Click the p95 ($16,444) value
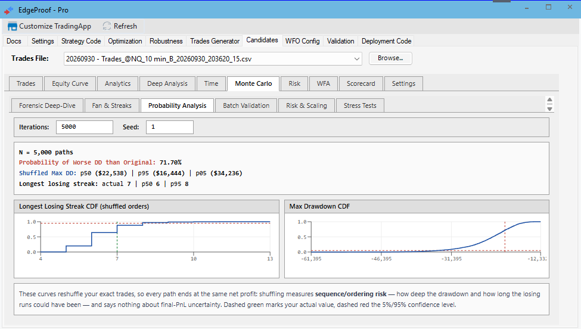The width and height of the screenshot is (581, 329). coord(161,173)
